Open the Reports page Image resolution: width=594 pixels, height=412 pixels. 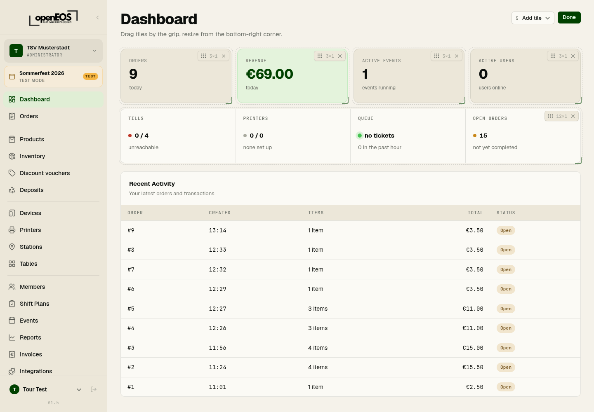(53, 337)
